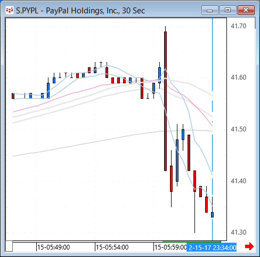Click the 41.30 price scale label

pyautogui.click(x=238, y=232)
